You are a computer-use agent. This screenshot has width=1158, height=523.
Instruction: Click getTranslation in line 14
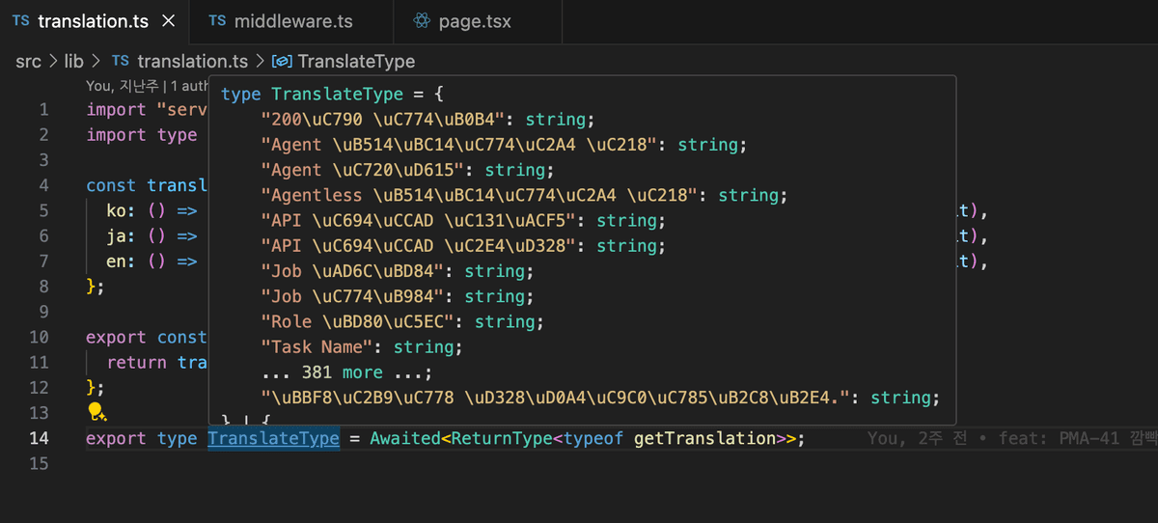point(704,439)
